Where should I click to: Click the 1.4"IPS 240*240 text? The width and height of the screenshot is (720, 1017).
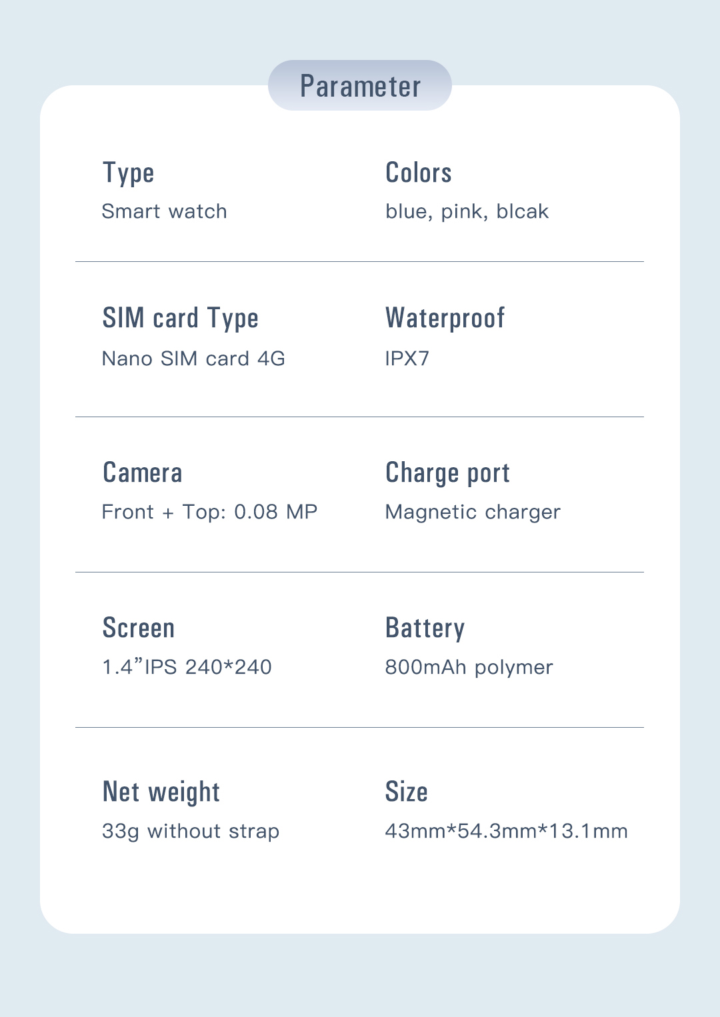click(187, 667)
